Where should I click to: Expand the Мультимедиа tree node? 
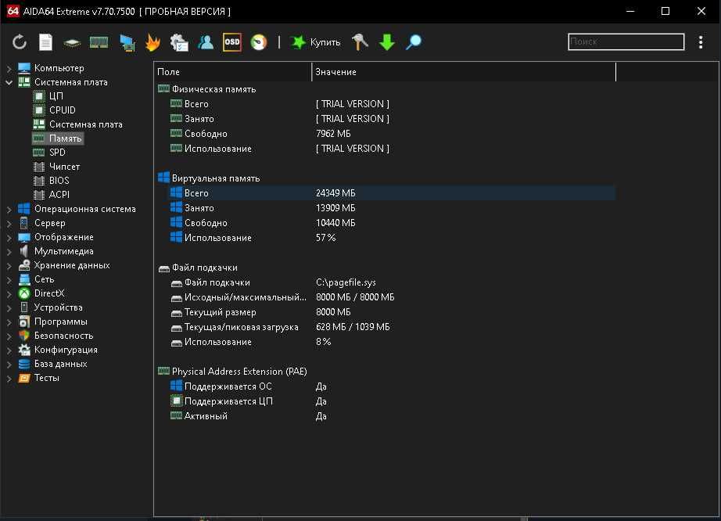9,252
